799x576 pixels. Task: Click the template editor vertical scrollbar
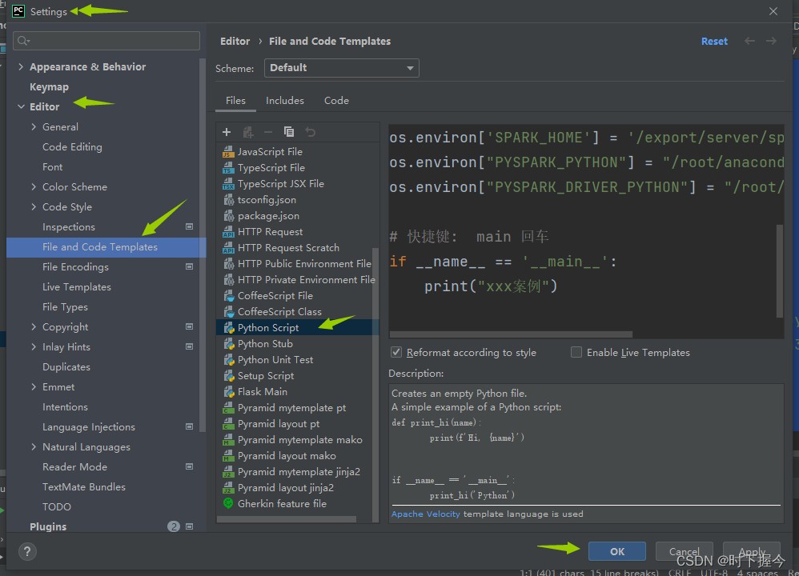(780, 271)
